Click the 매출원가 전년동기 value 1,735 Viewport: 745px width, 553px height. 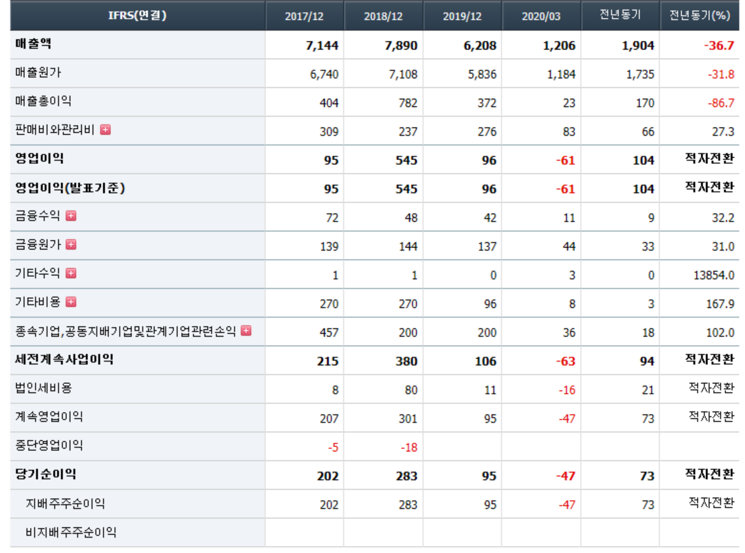640,75
